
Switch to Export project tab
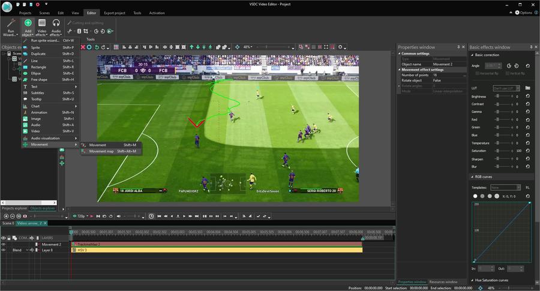[x=115, y=13]
